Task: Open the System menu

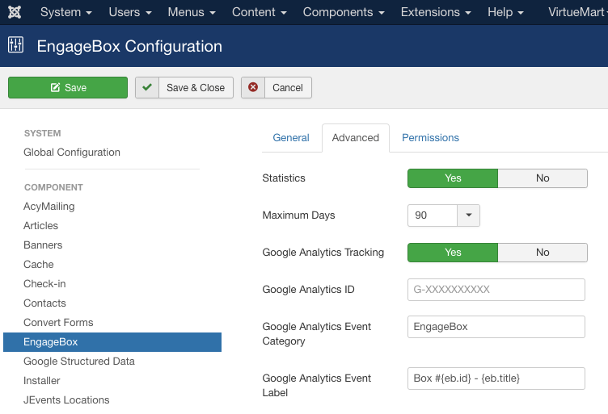Action: (x=66, y=12)
